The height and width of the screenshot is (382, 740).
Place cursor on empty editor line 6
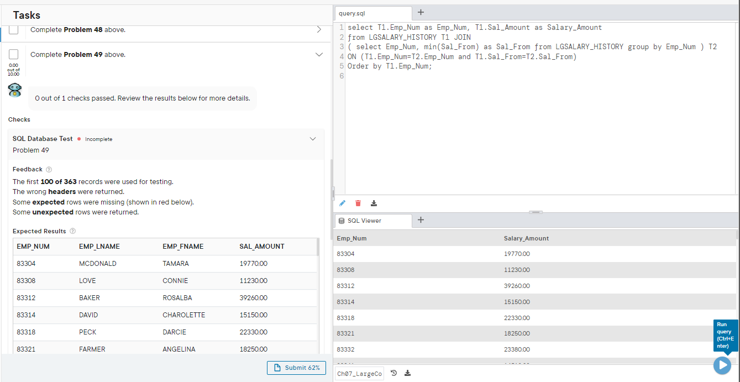point(542,76)
